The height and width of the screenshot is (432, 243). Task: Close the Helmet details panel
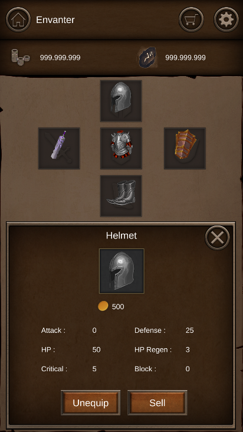(218, 238)
